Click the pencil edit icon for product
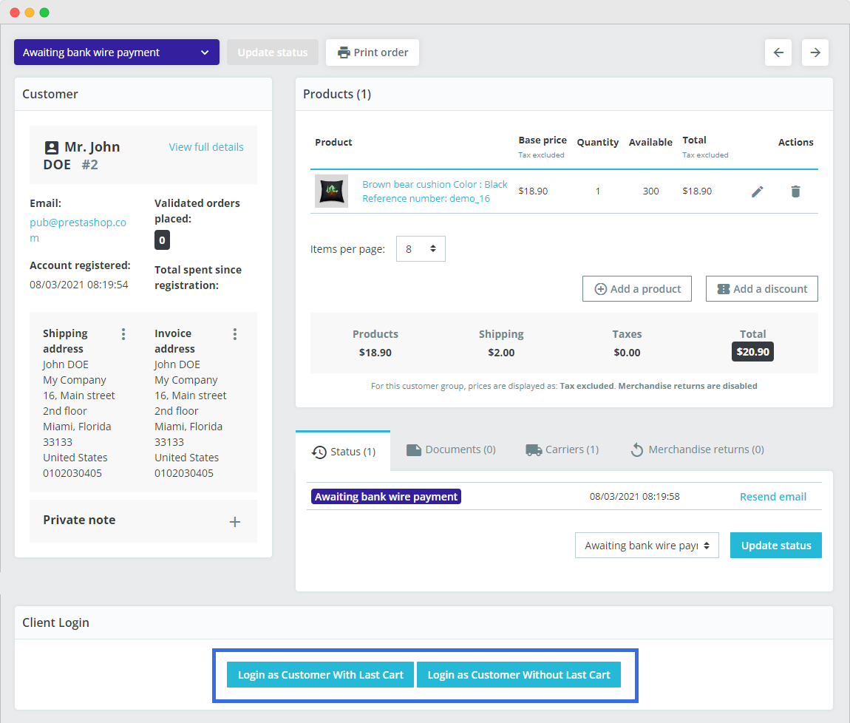The height and width of the screenshot is (723, 850). click(x=757, y=191)
